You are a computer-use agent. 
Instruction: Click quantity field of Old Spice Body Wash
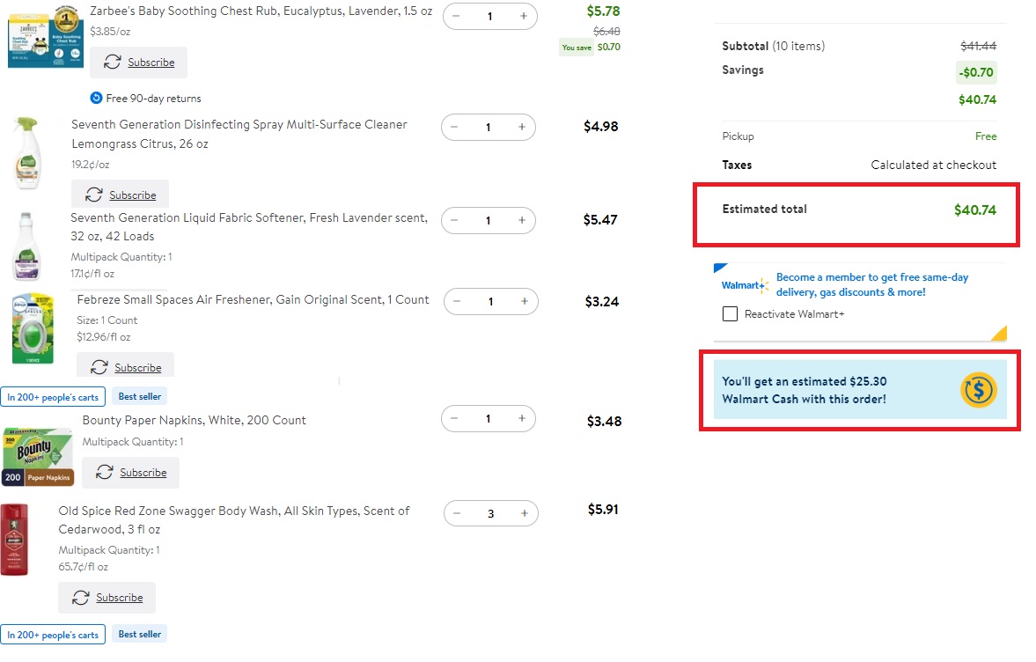(x=491, y=513)
